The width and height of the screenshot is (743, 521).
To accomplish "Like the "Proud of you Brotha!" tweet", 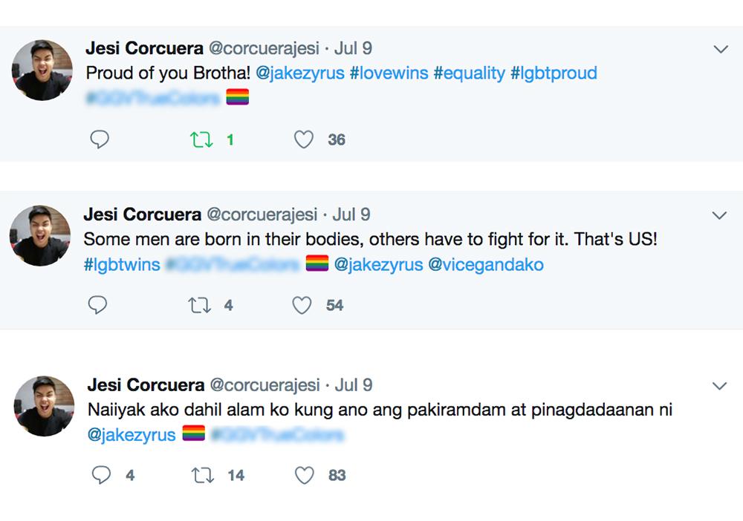I will 303,140.
